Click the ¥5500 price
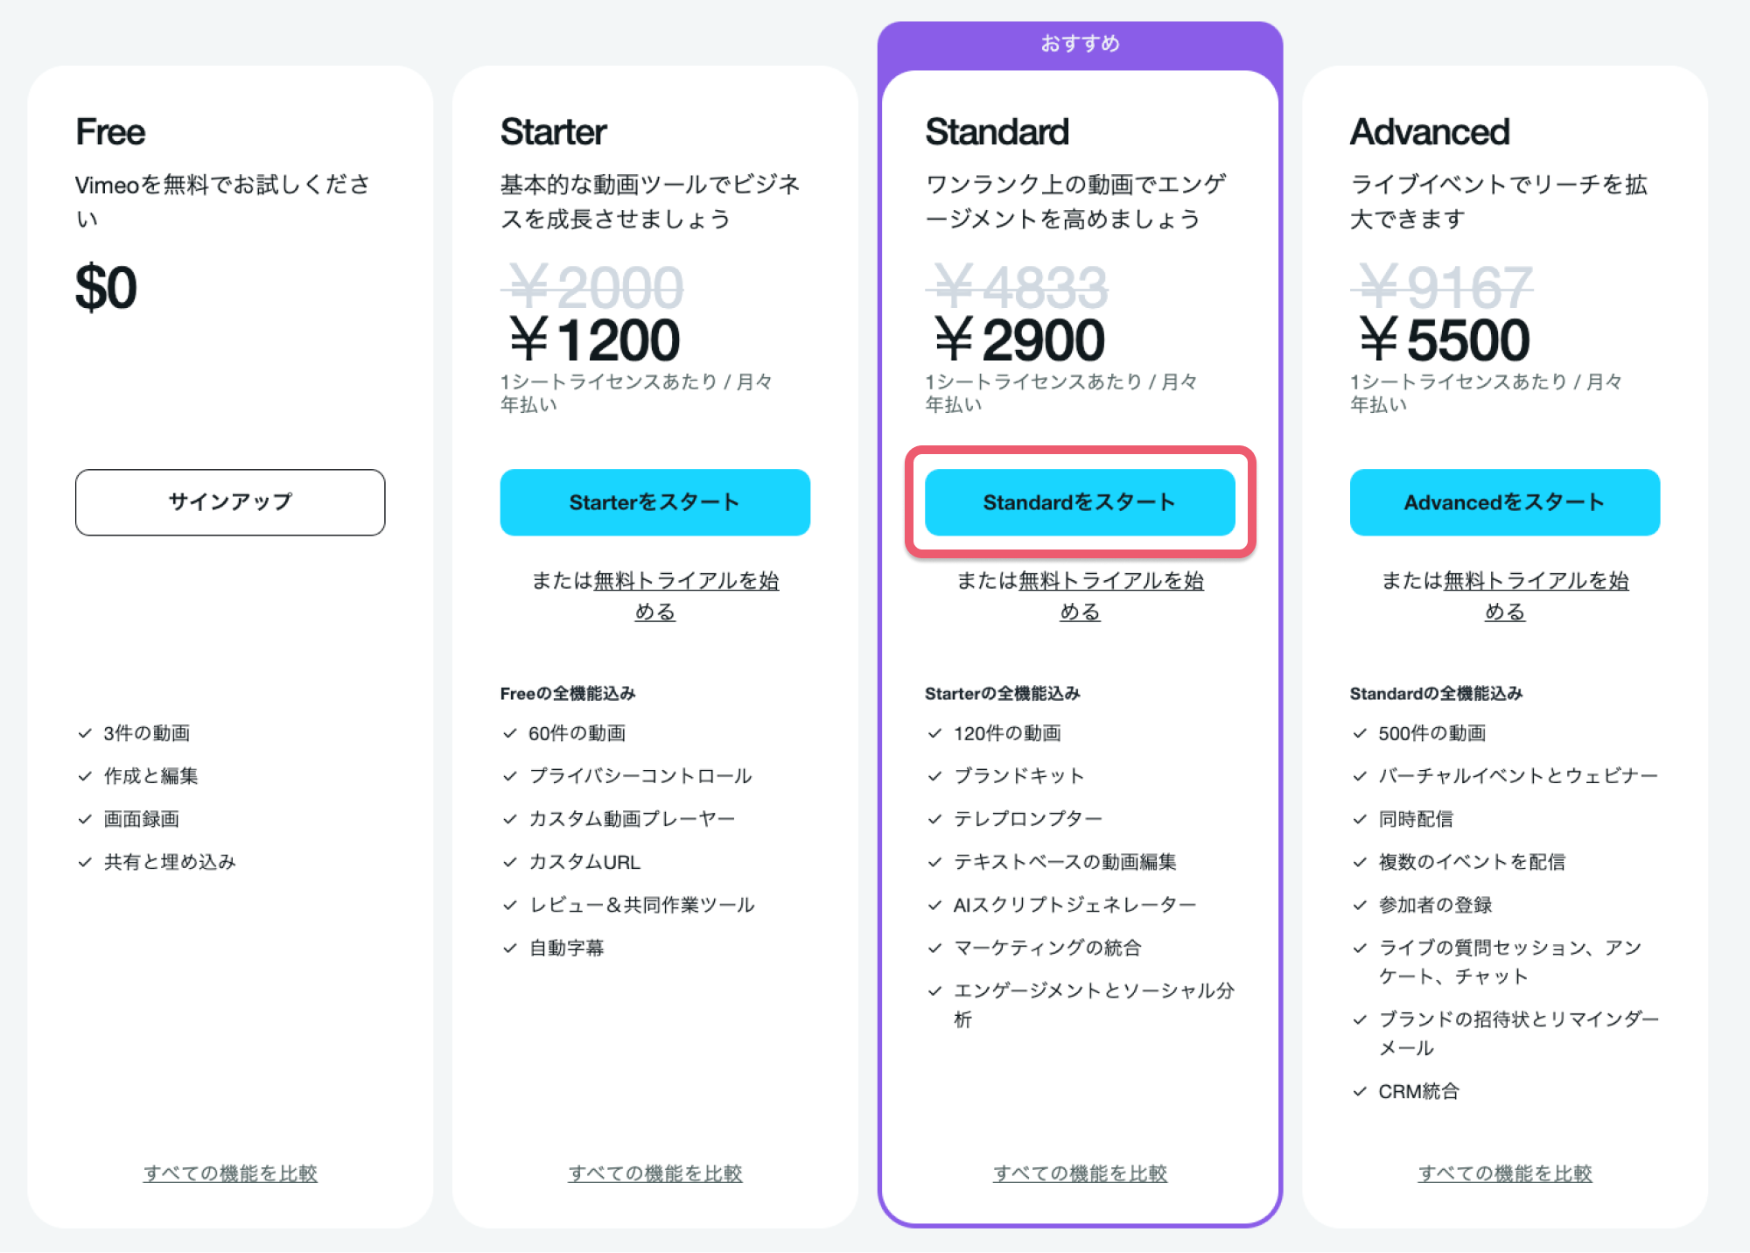1750x1253 pixels. 1444,339
